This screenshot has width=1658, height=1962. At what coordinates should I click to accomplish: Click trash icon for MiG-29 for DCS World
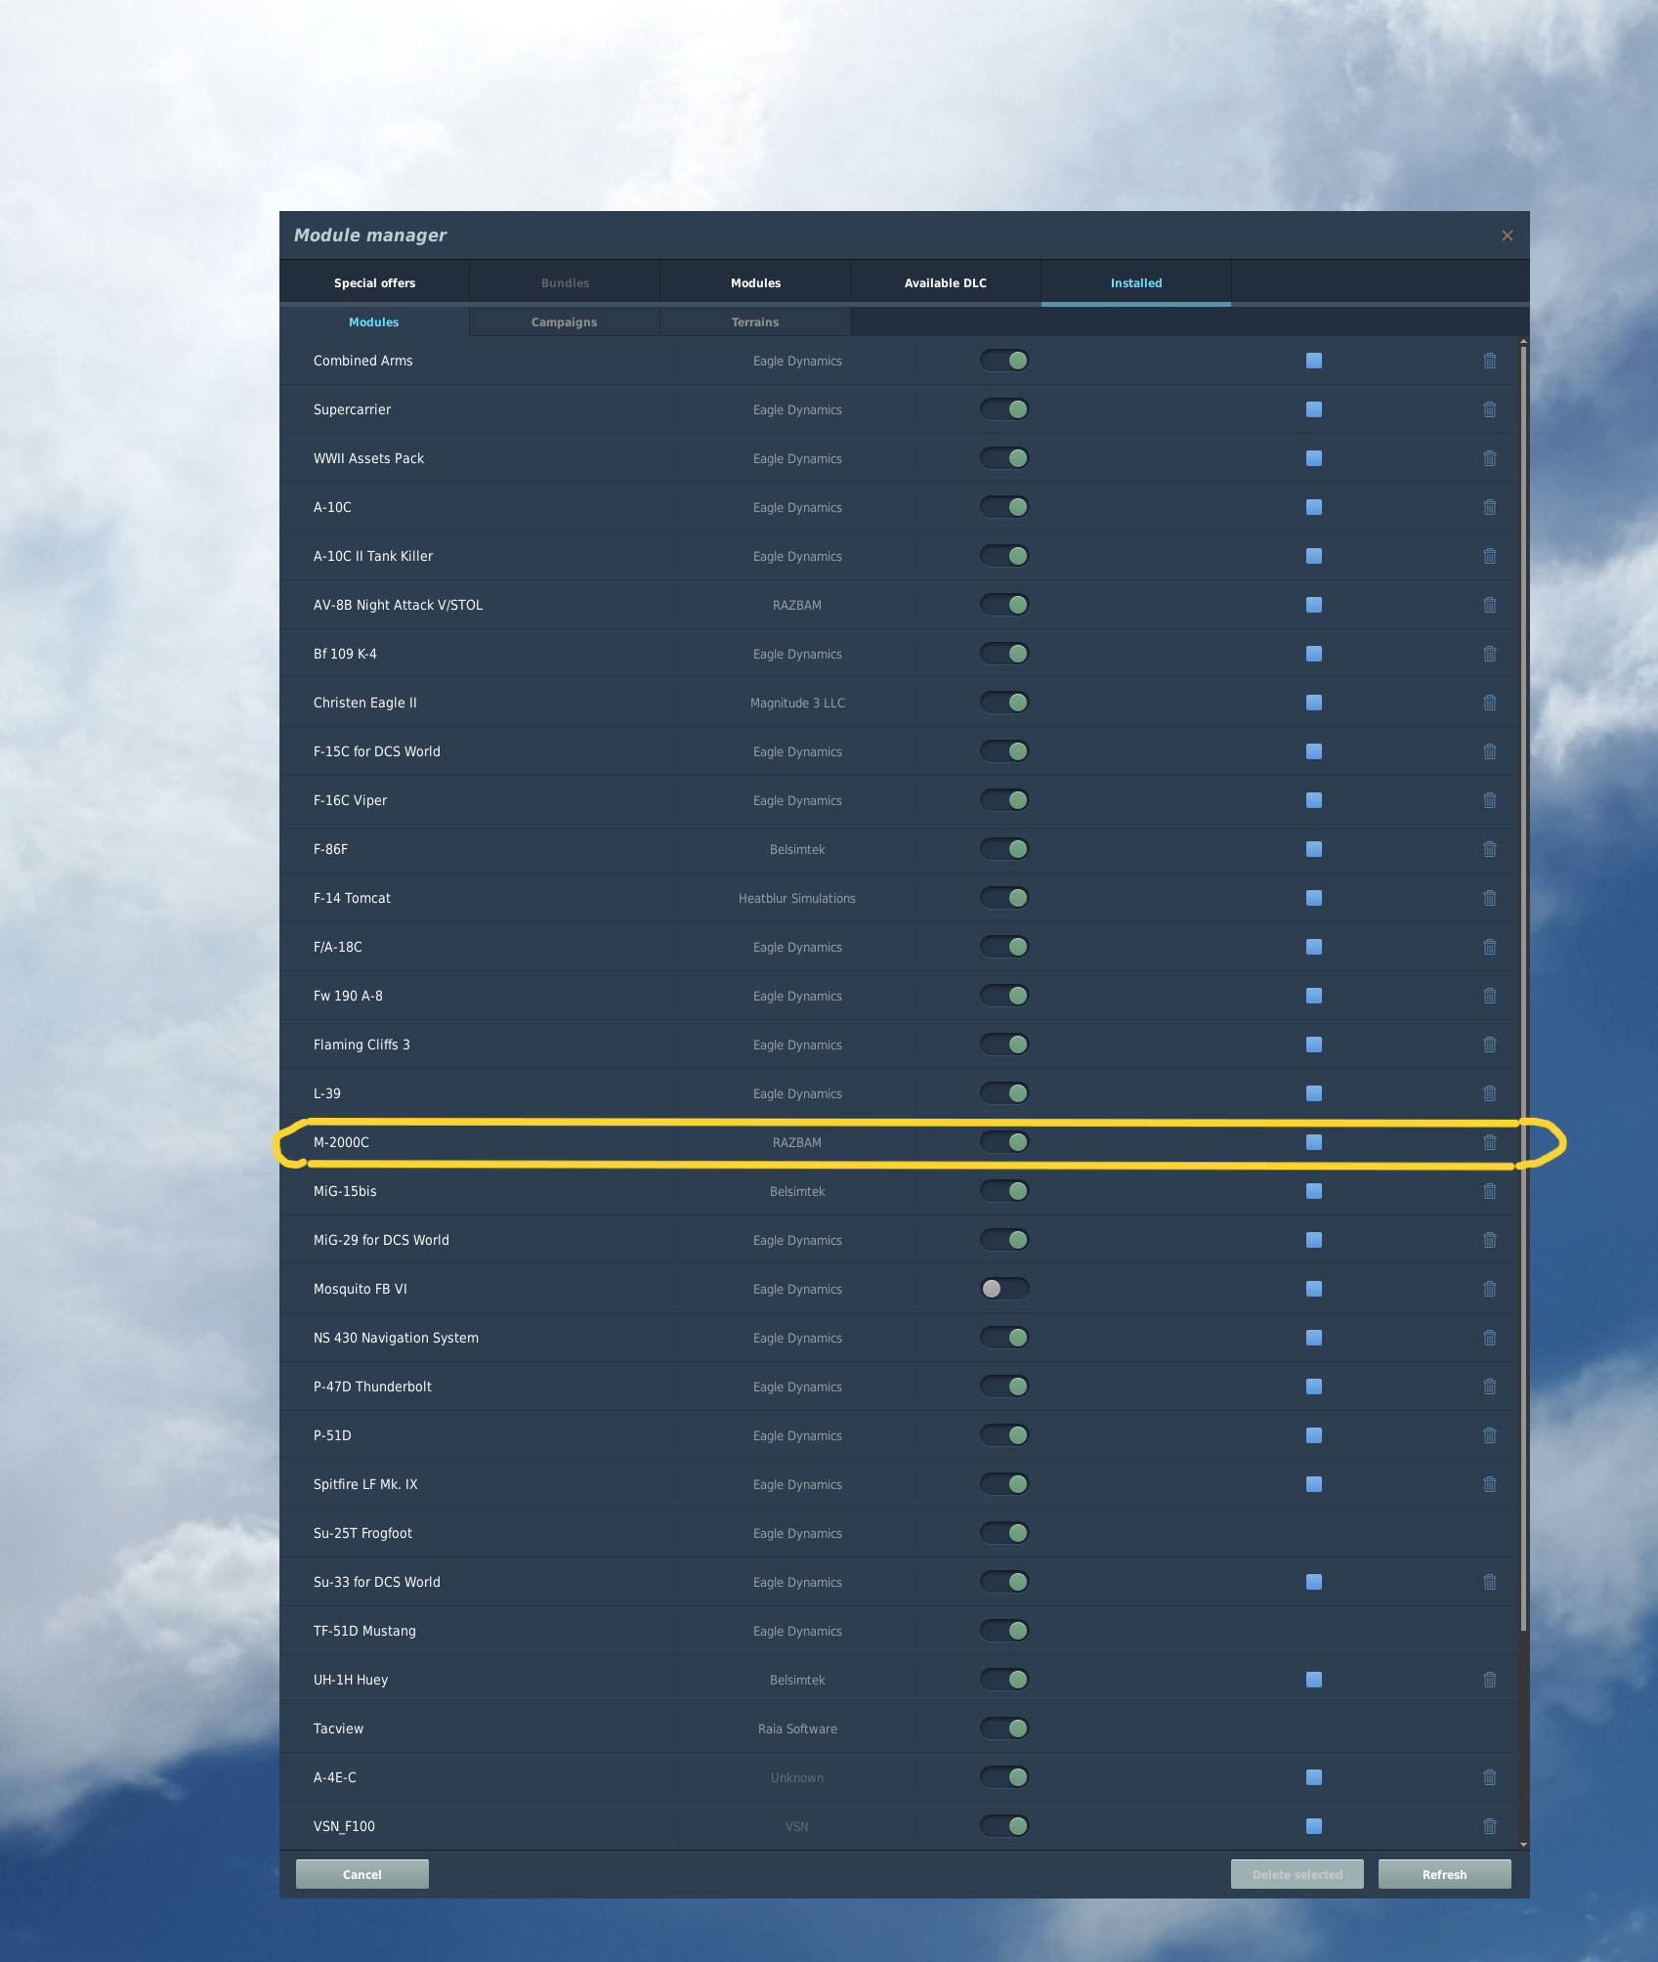coord(1489,1240)
